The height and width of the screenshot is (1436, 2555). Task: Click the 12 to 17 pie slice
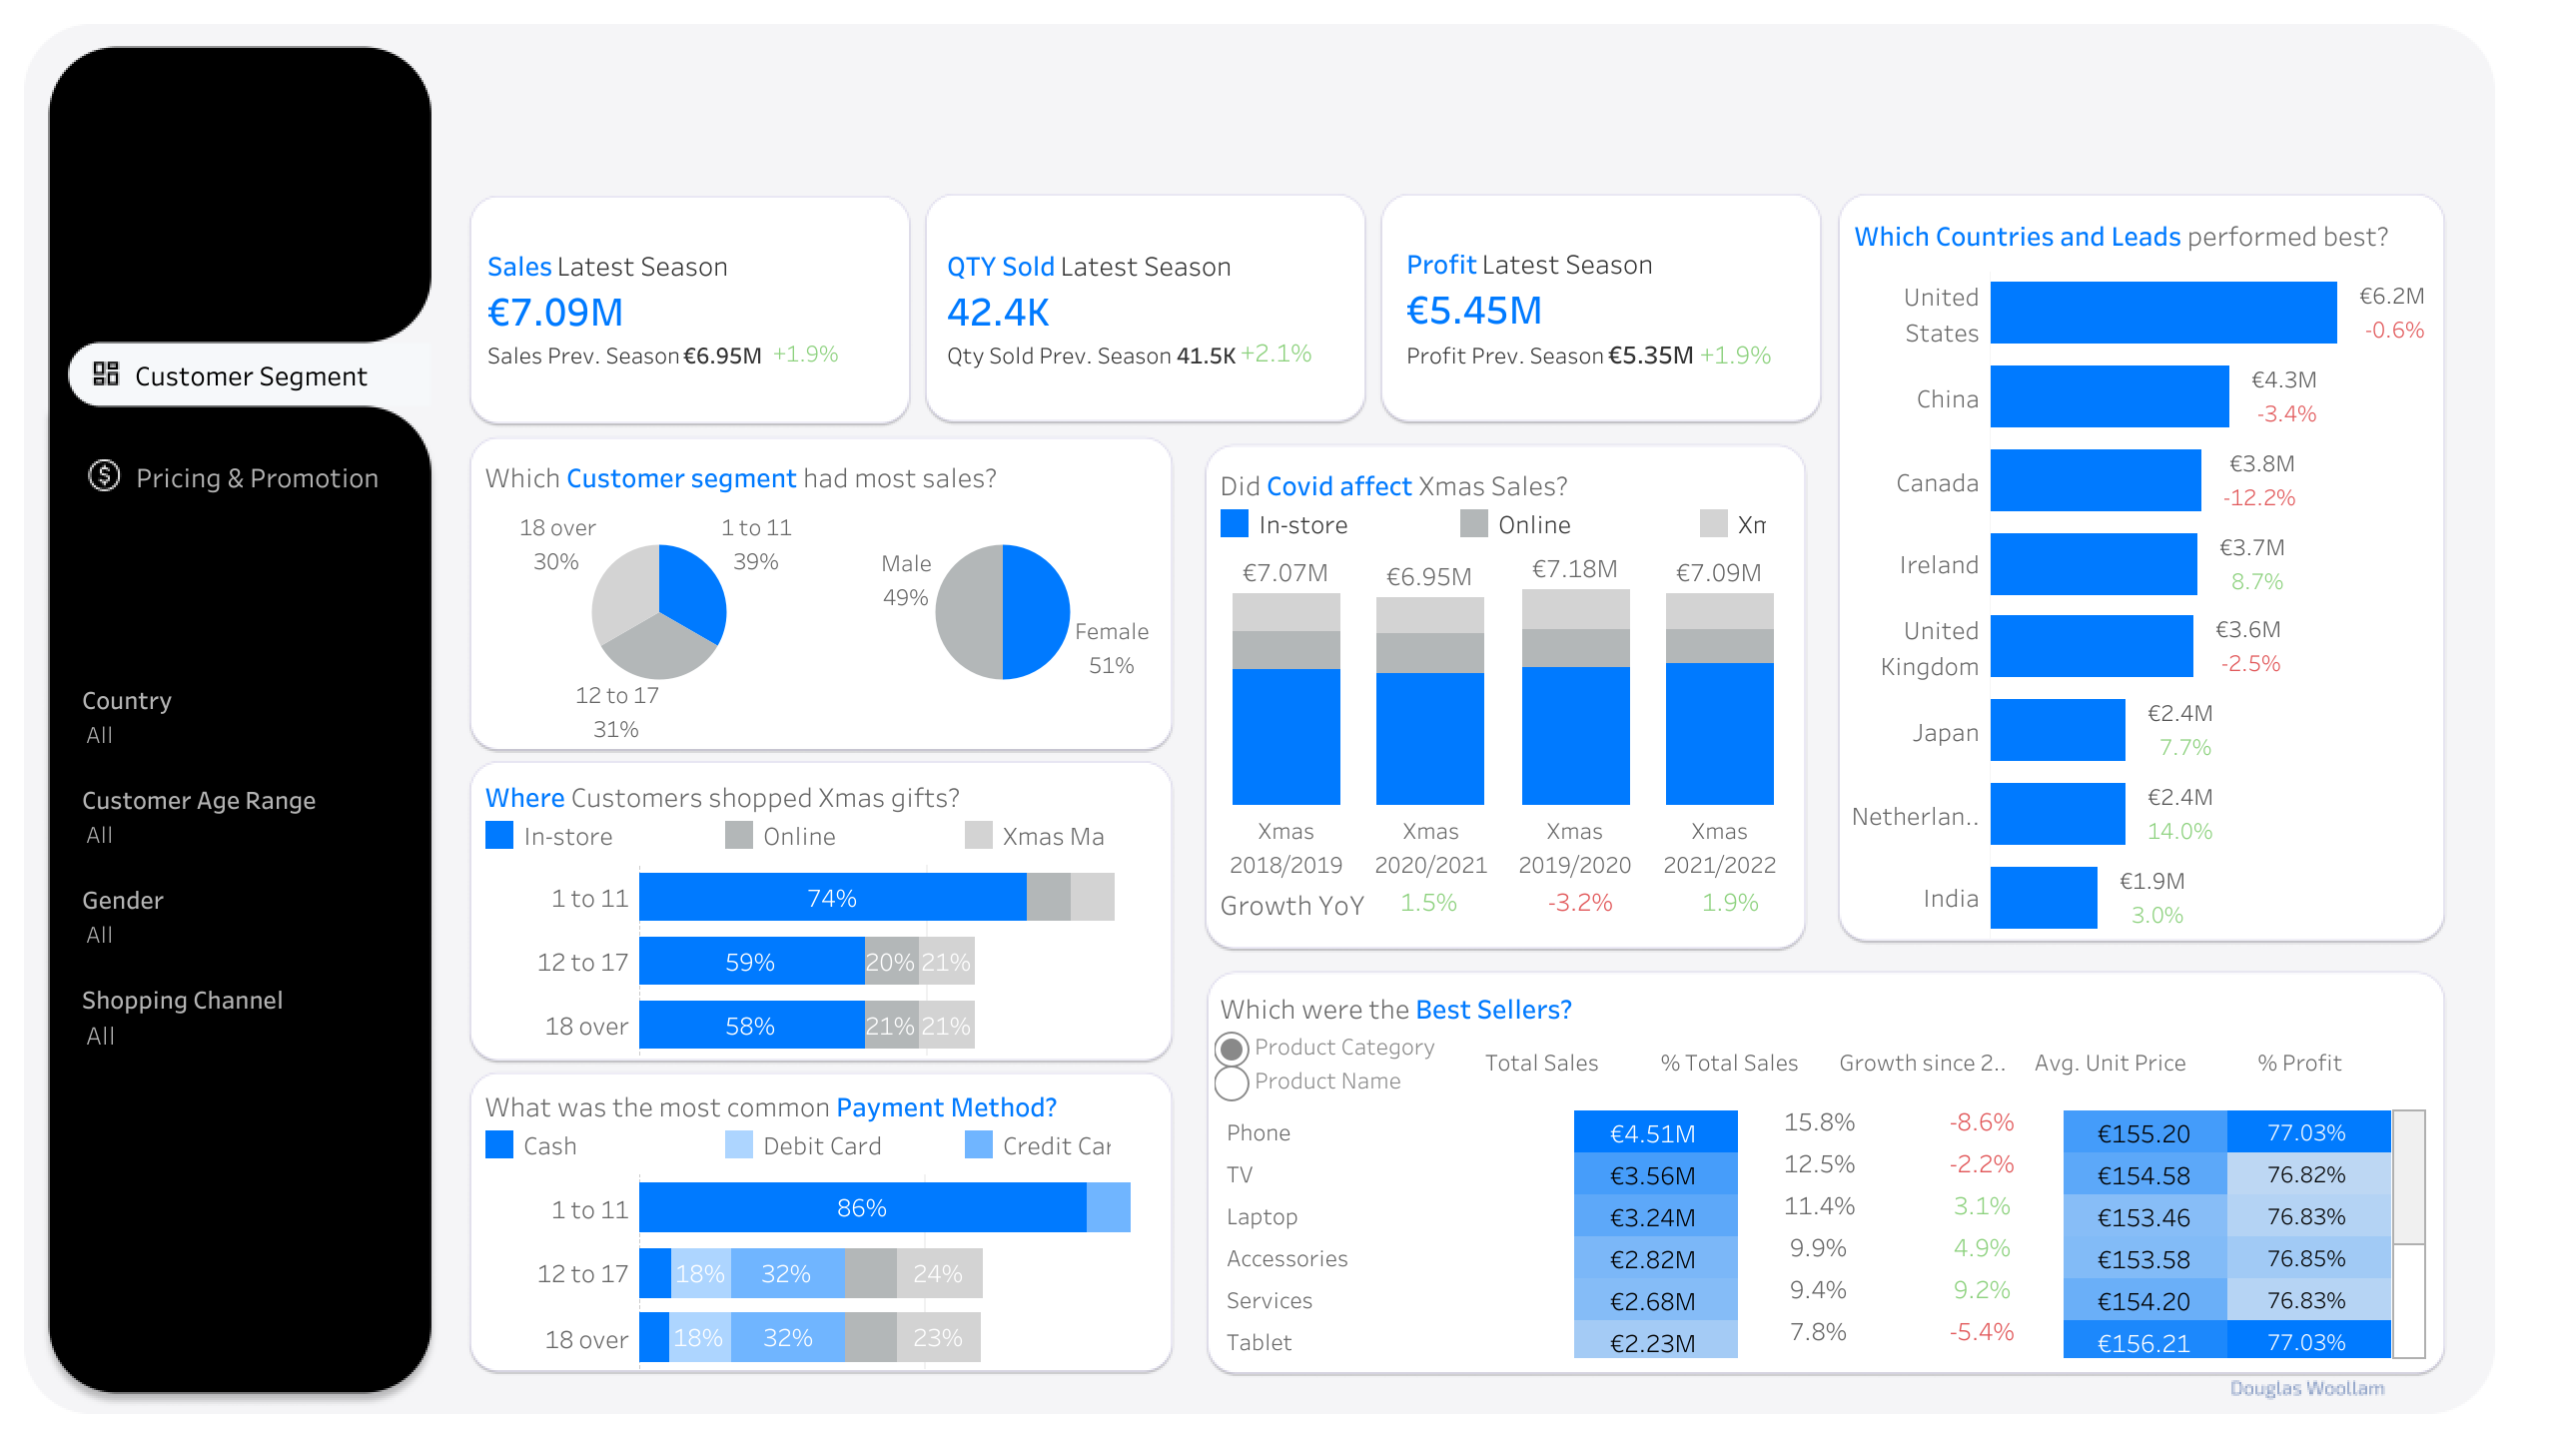click(x=659, y=649)
